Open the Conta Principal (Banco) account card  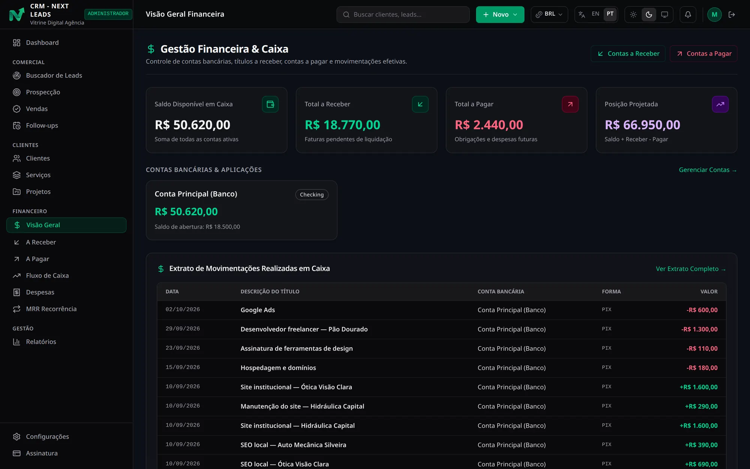point(241,210)
